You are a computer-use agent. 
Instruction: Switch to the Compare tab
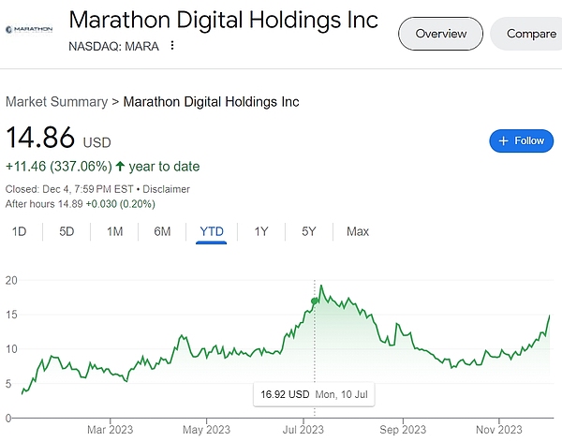tap(530, 34)
